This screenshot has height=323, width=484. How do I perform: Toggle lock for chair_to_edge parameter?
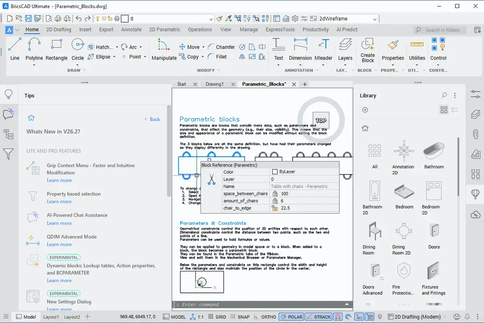coord(275,208)
